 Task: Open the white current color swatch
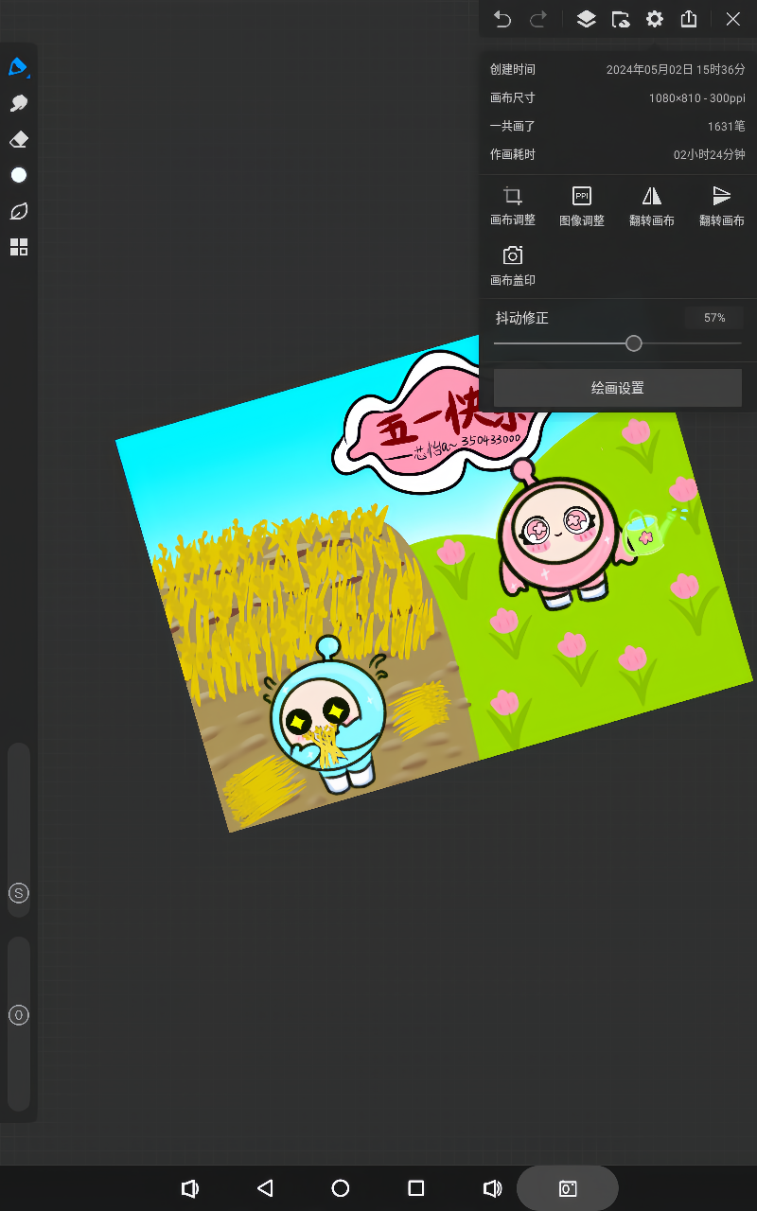pyautogui.click(x=18, y=175)
